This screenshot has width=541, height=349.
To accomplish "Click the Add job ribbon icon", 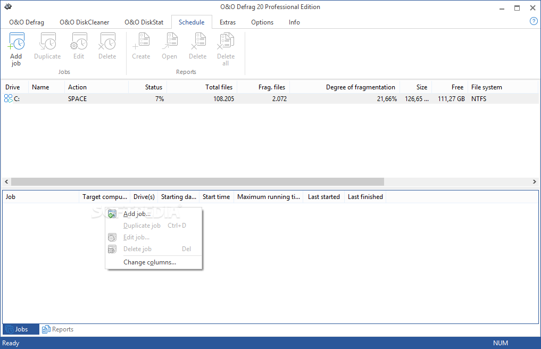I will [16, 42].
